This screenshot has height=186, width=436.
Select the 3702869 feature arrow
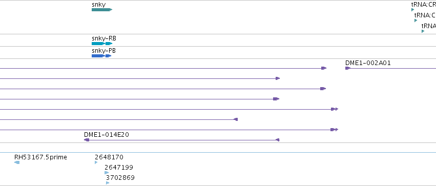(108, 183)
